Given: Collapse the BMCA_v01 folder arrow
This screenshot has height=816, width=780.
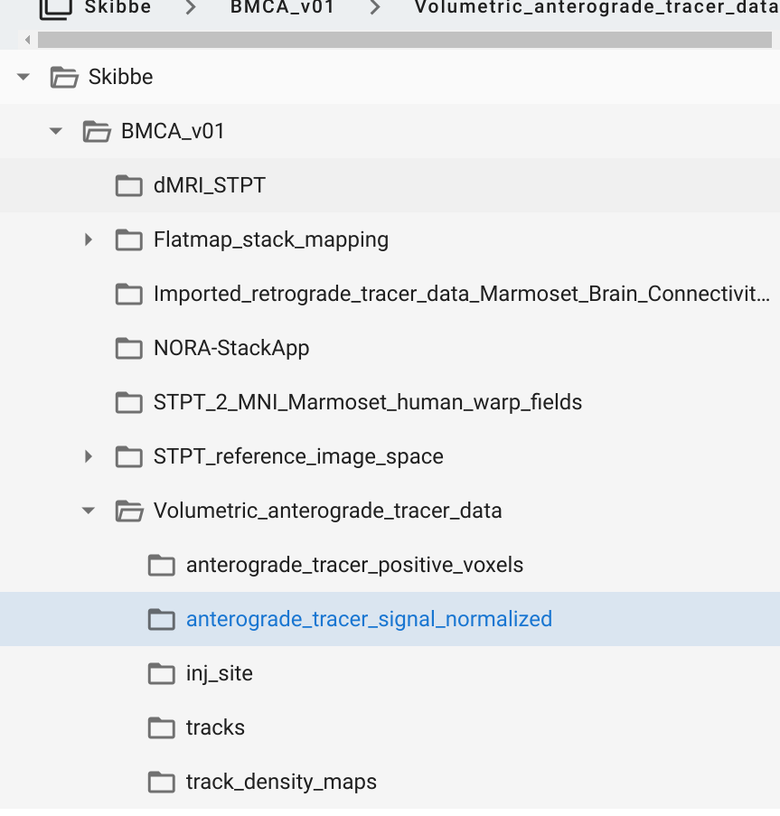Looking at the screenshot, I should (x=56, y=131).
